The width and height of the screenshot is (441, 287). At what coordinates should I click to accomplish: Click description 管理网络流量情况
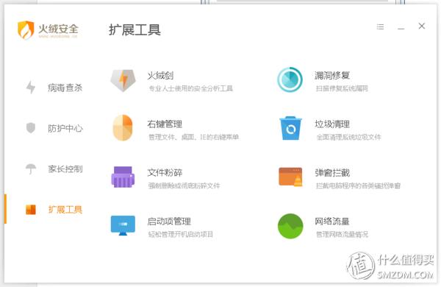[342, 234]
